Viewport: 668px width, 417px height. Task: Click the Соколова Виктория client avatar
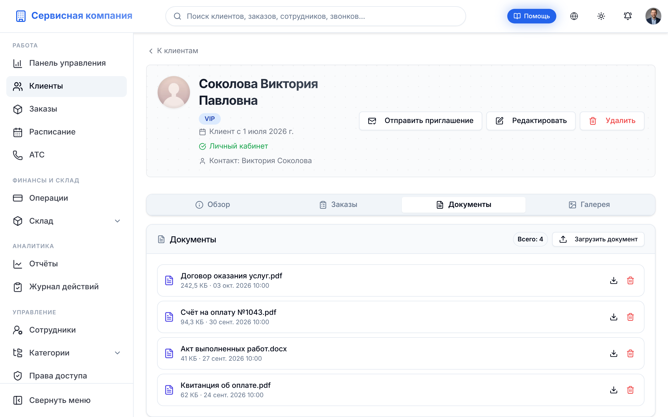(174, 92)
